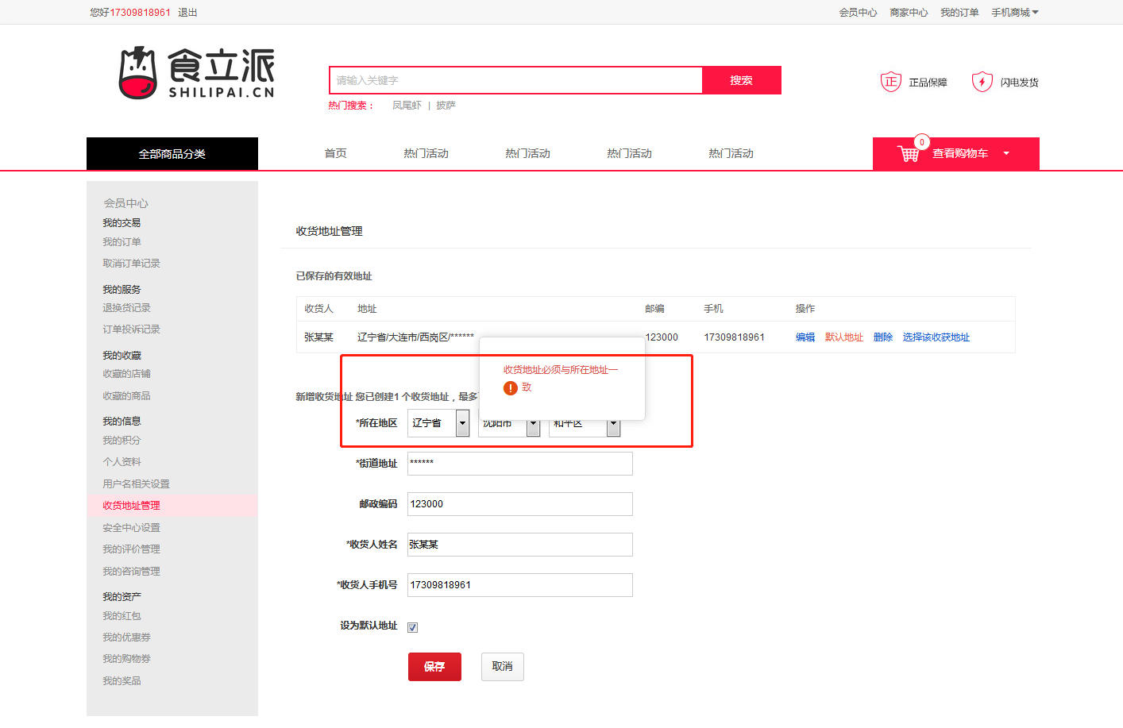Open the 沈阳市 city dropdown
Screen dimensions: 1123x728
(509, 426)
